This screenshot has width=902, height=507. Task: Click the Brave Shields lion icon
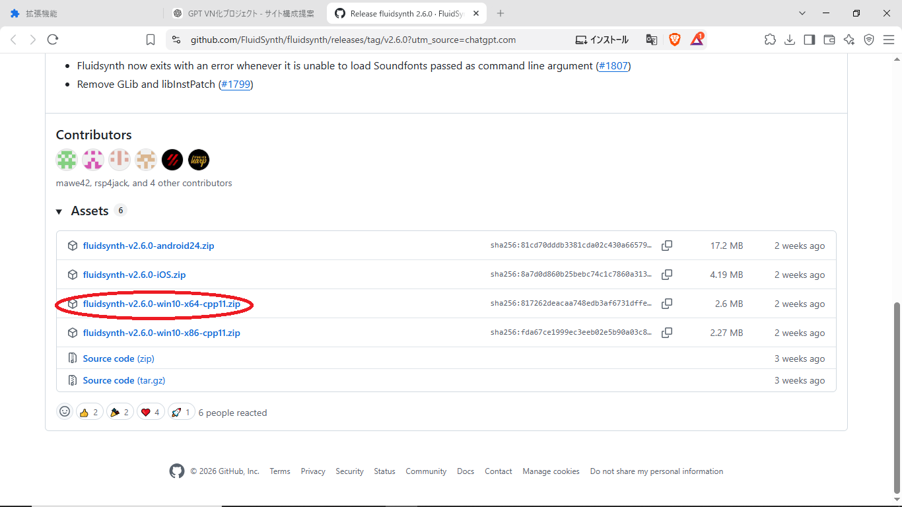(675, 40)
